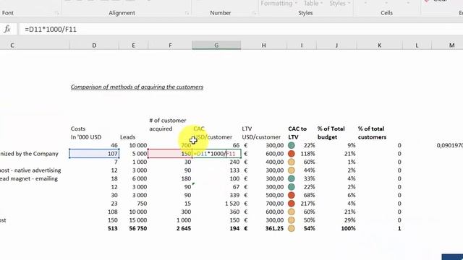Select column D header
This screenshot has height=260, width=463.
(94, 45)
